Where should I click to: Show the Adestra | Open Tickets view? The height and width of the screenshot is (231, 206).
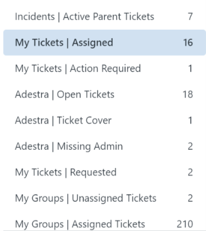[105, 94]
